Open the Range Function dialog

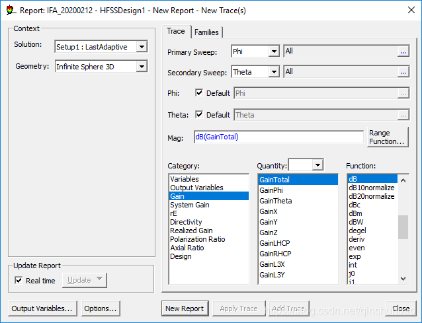point(388,137)
